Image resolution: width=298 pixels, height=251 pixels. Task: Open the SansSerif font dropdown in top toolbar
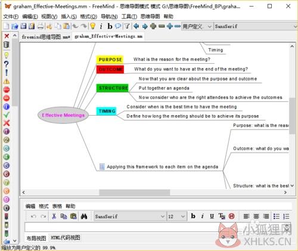click(x=256, y=26)
